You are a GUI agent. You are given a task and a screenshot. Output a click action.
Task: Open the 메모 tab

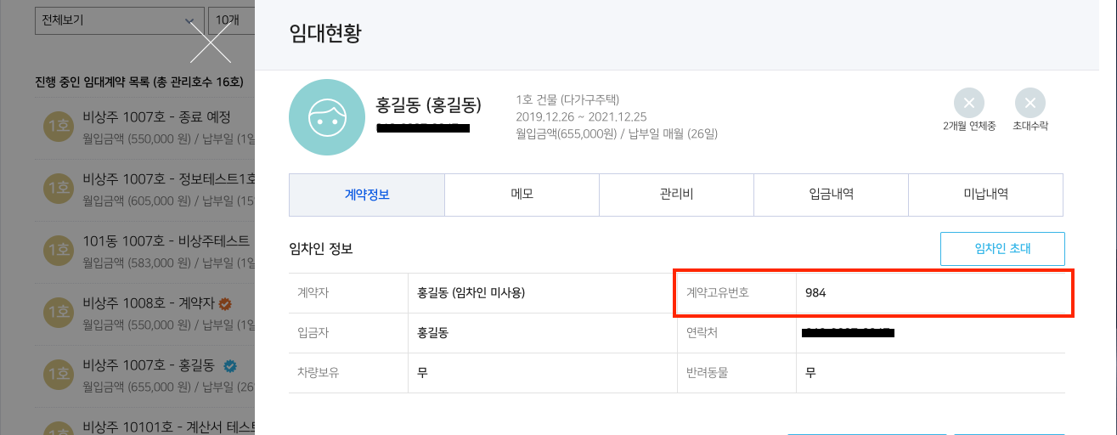coord(522,195)
